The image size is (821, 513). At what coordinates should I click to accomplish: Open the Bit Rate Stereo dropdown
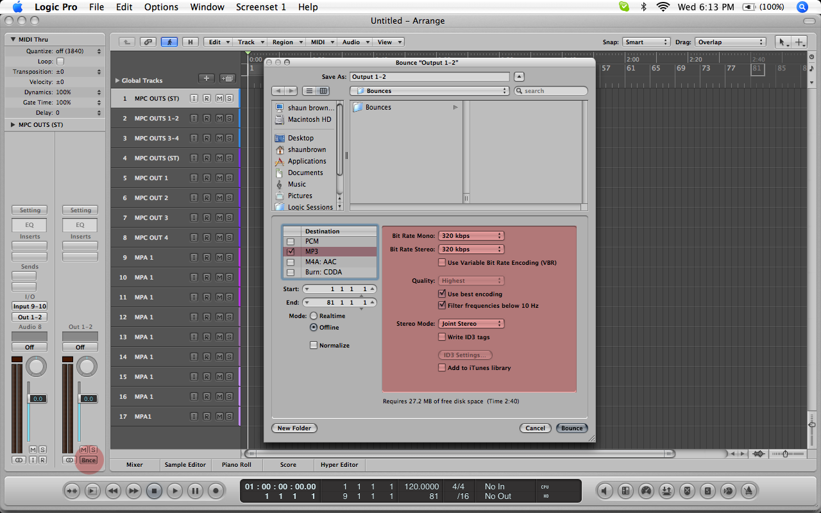pyautogui.click(x=471, y=249)
